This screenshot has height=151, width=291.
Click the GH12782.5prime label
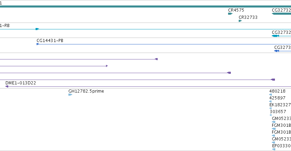click(x=86, y=91)
